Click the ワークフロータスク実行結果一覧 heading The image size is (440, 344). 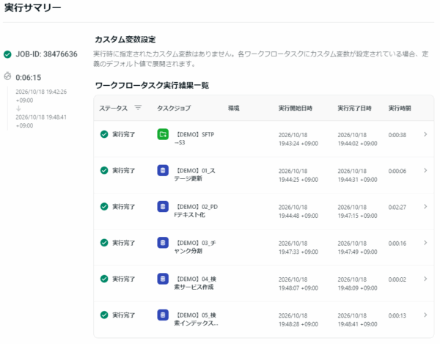pyautogui.click(x=152, y=85)
